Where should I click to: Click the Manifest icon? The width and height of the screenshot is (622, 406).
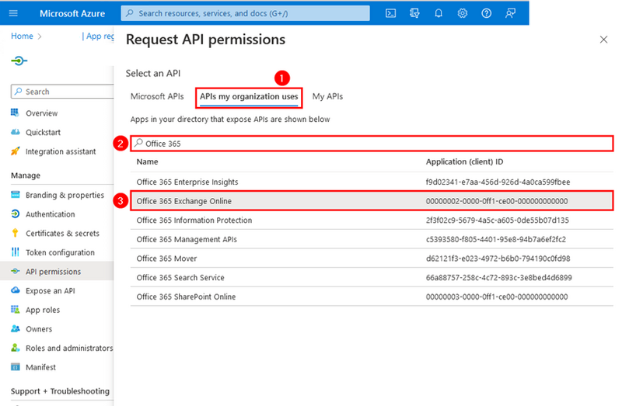pyautogui.click(x=15, y=366)
